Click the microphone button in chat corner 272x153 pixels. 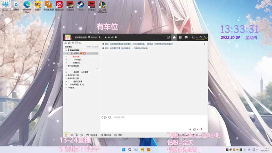(205, 44)
